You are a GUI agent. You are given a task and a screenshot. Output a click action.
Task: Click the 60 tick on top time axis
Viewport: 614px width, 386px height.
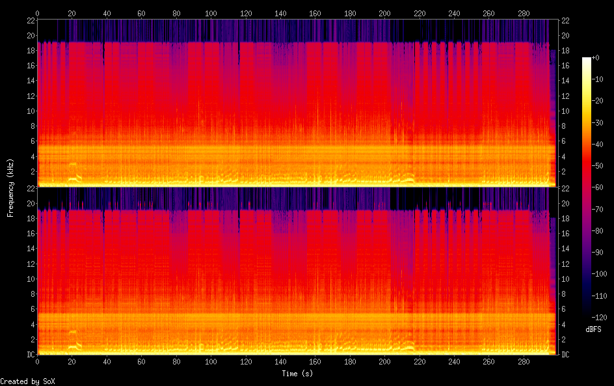click(x=141, y=13)
